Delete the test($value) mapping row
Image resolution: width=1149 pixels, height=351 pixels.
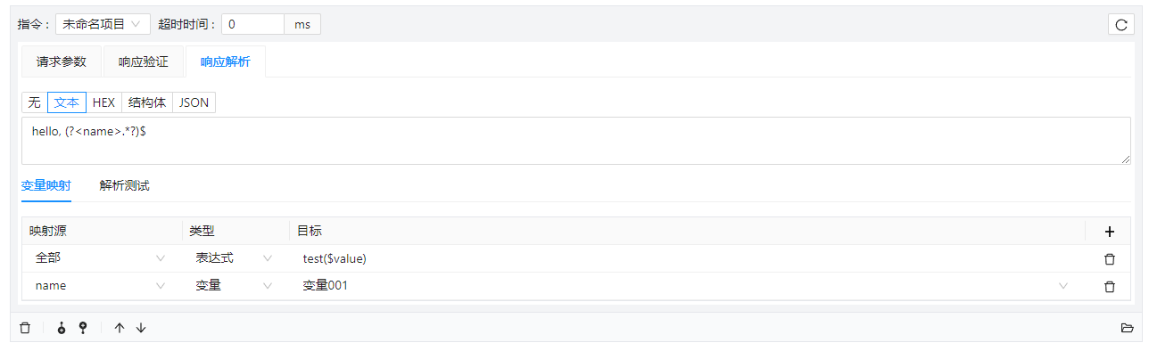click(x=1110, y=259)
